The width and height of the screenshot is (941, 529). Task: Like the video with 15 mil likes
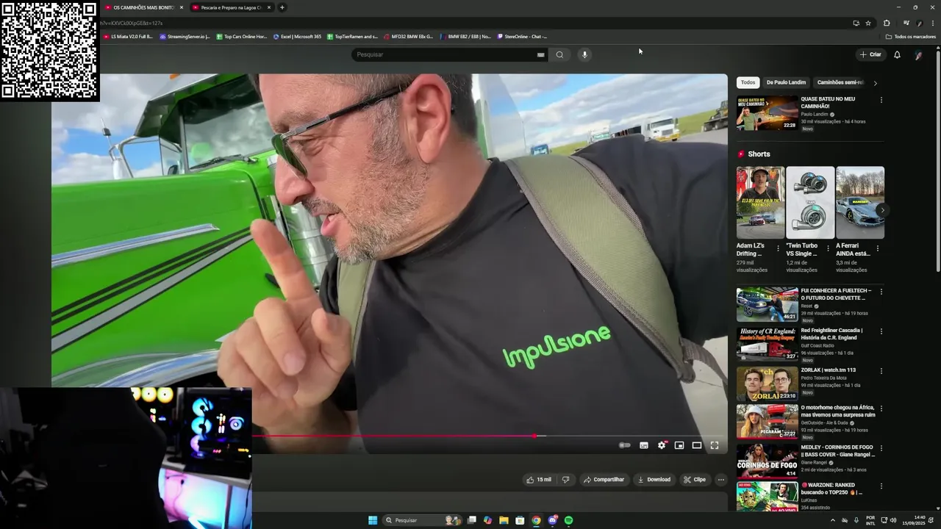(538, 480)
